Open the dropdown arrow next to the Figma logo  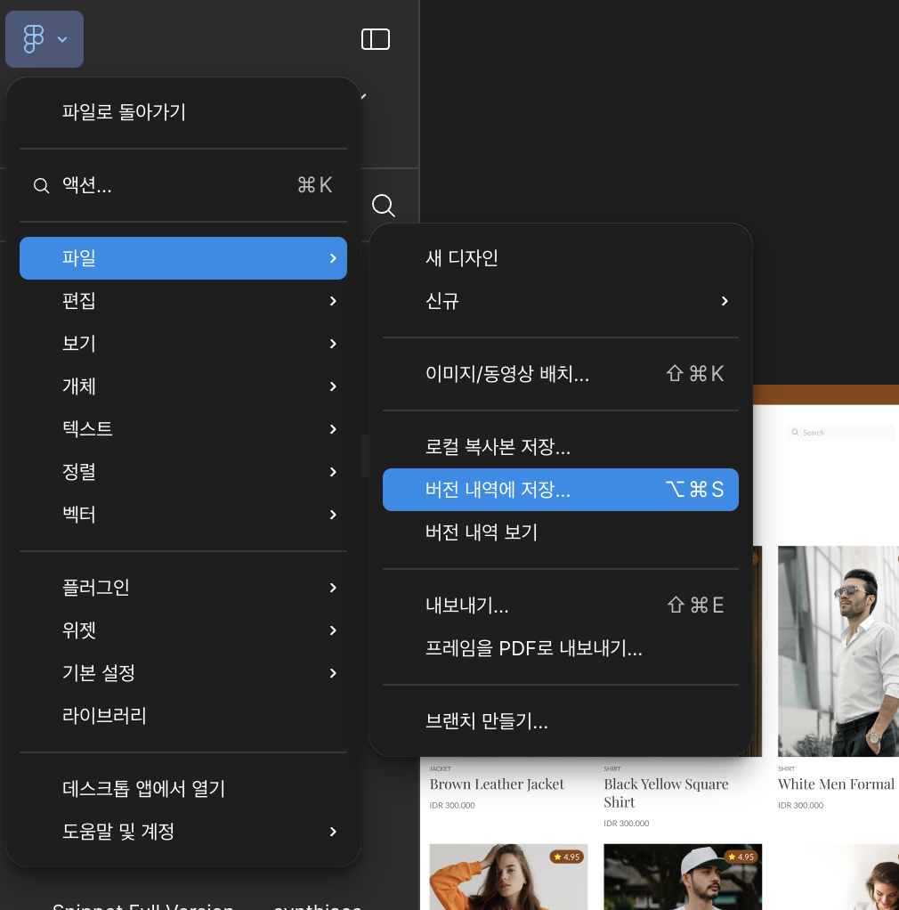tap(62, 40)
